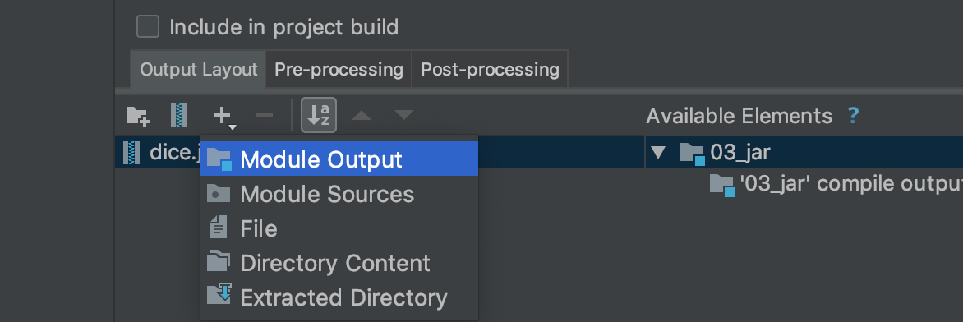Click the Create Archive toolbar icon
This screenshot has height=322, width=963.
click(179, 116)
